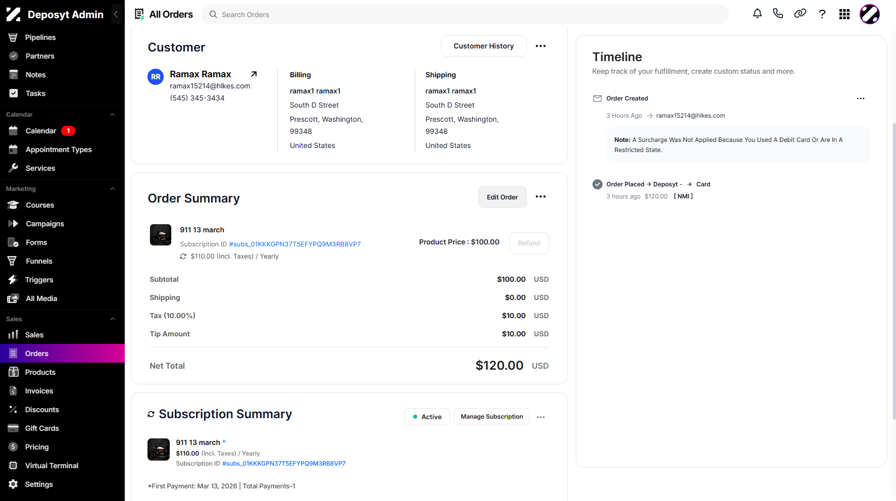The height and width of the screenshot is (501, 896).
Task: Open Subscription Summary more options menu
Action: [x=541, y=417]
